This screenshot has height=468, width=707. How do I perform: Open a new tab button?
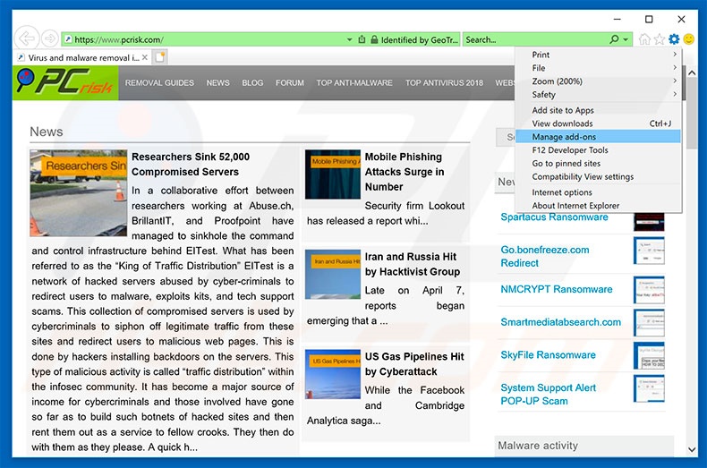point(160,57)
